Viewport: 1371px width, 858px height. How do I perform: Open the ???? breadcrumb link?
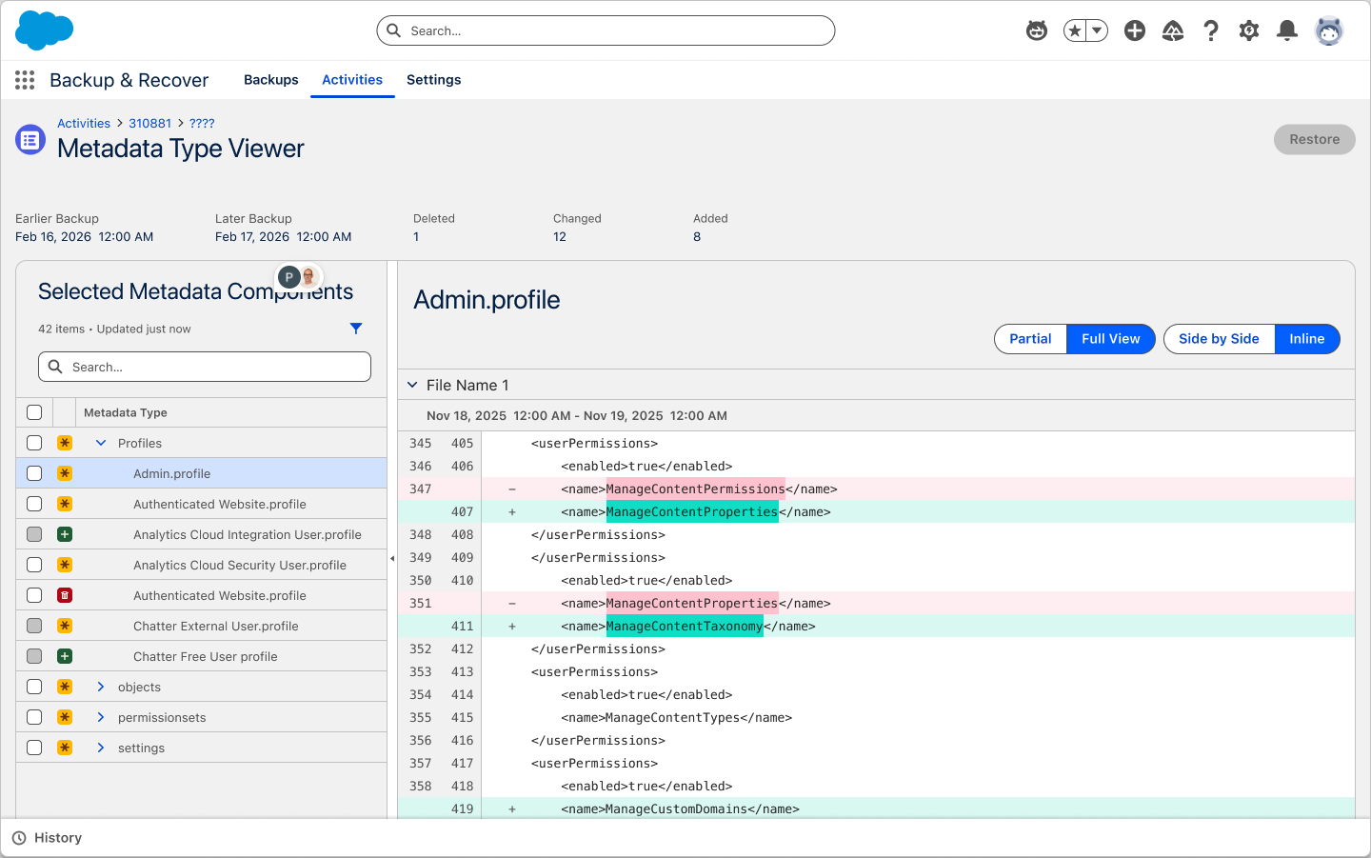pyautogui.click(x=202, y=124)
